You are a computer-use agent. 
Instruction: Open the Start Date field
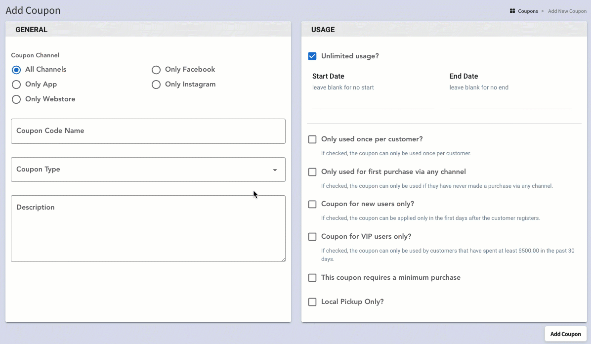pos(373,103)
